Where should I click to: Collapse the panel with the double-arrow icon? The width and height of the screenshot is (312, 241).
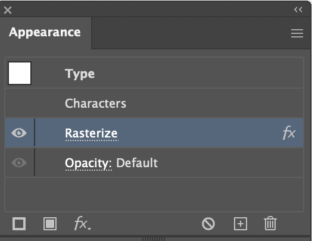pyautogui.click(x=298, y=10)
